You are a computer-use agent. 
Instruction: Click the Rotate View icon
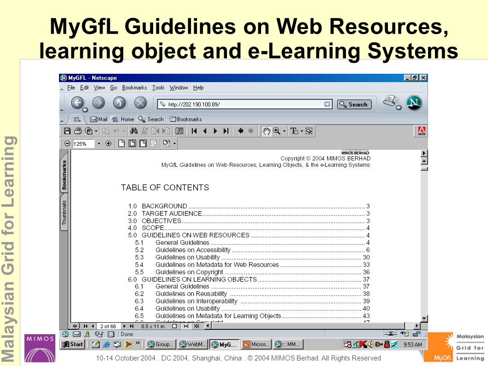167,143
